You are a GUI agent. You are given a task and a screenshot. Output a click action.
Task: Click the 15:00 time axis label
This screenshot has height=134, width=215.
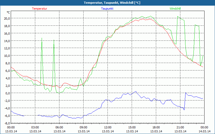point(132,127)
